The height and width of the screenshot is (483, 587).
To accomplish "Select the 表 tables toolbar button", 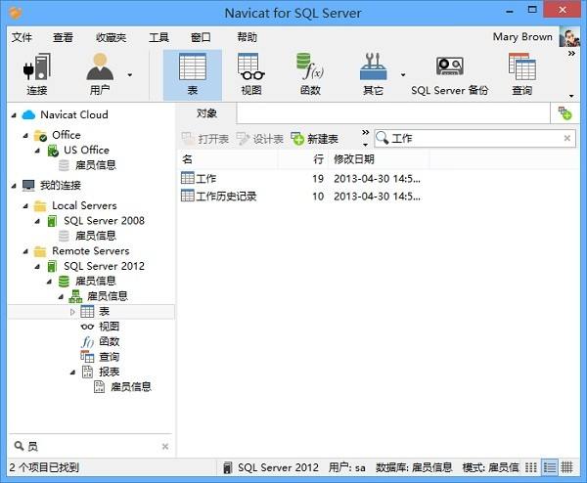I will (193, 75).
